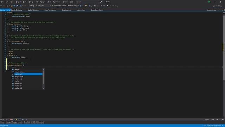Switch to the BundleConfig.cs tab
Screen dimensions: 225x127
pyautogui.click(x=17, y=10)
